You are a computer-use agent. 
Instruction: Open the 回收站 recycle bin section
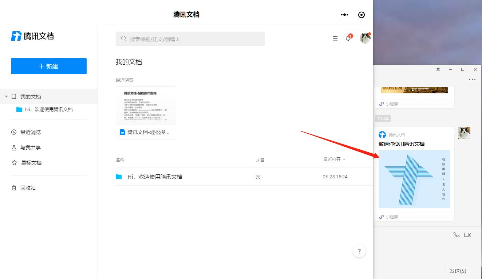28,187
